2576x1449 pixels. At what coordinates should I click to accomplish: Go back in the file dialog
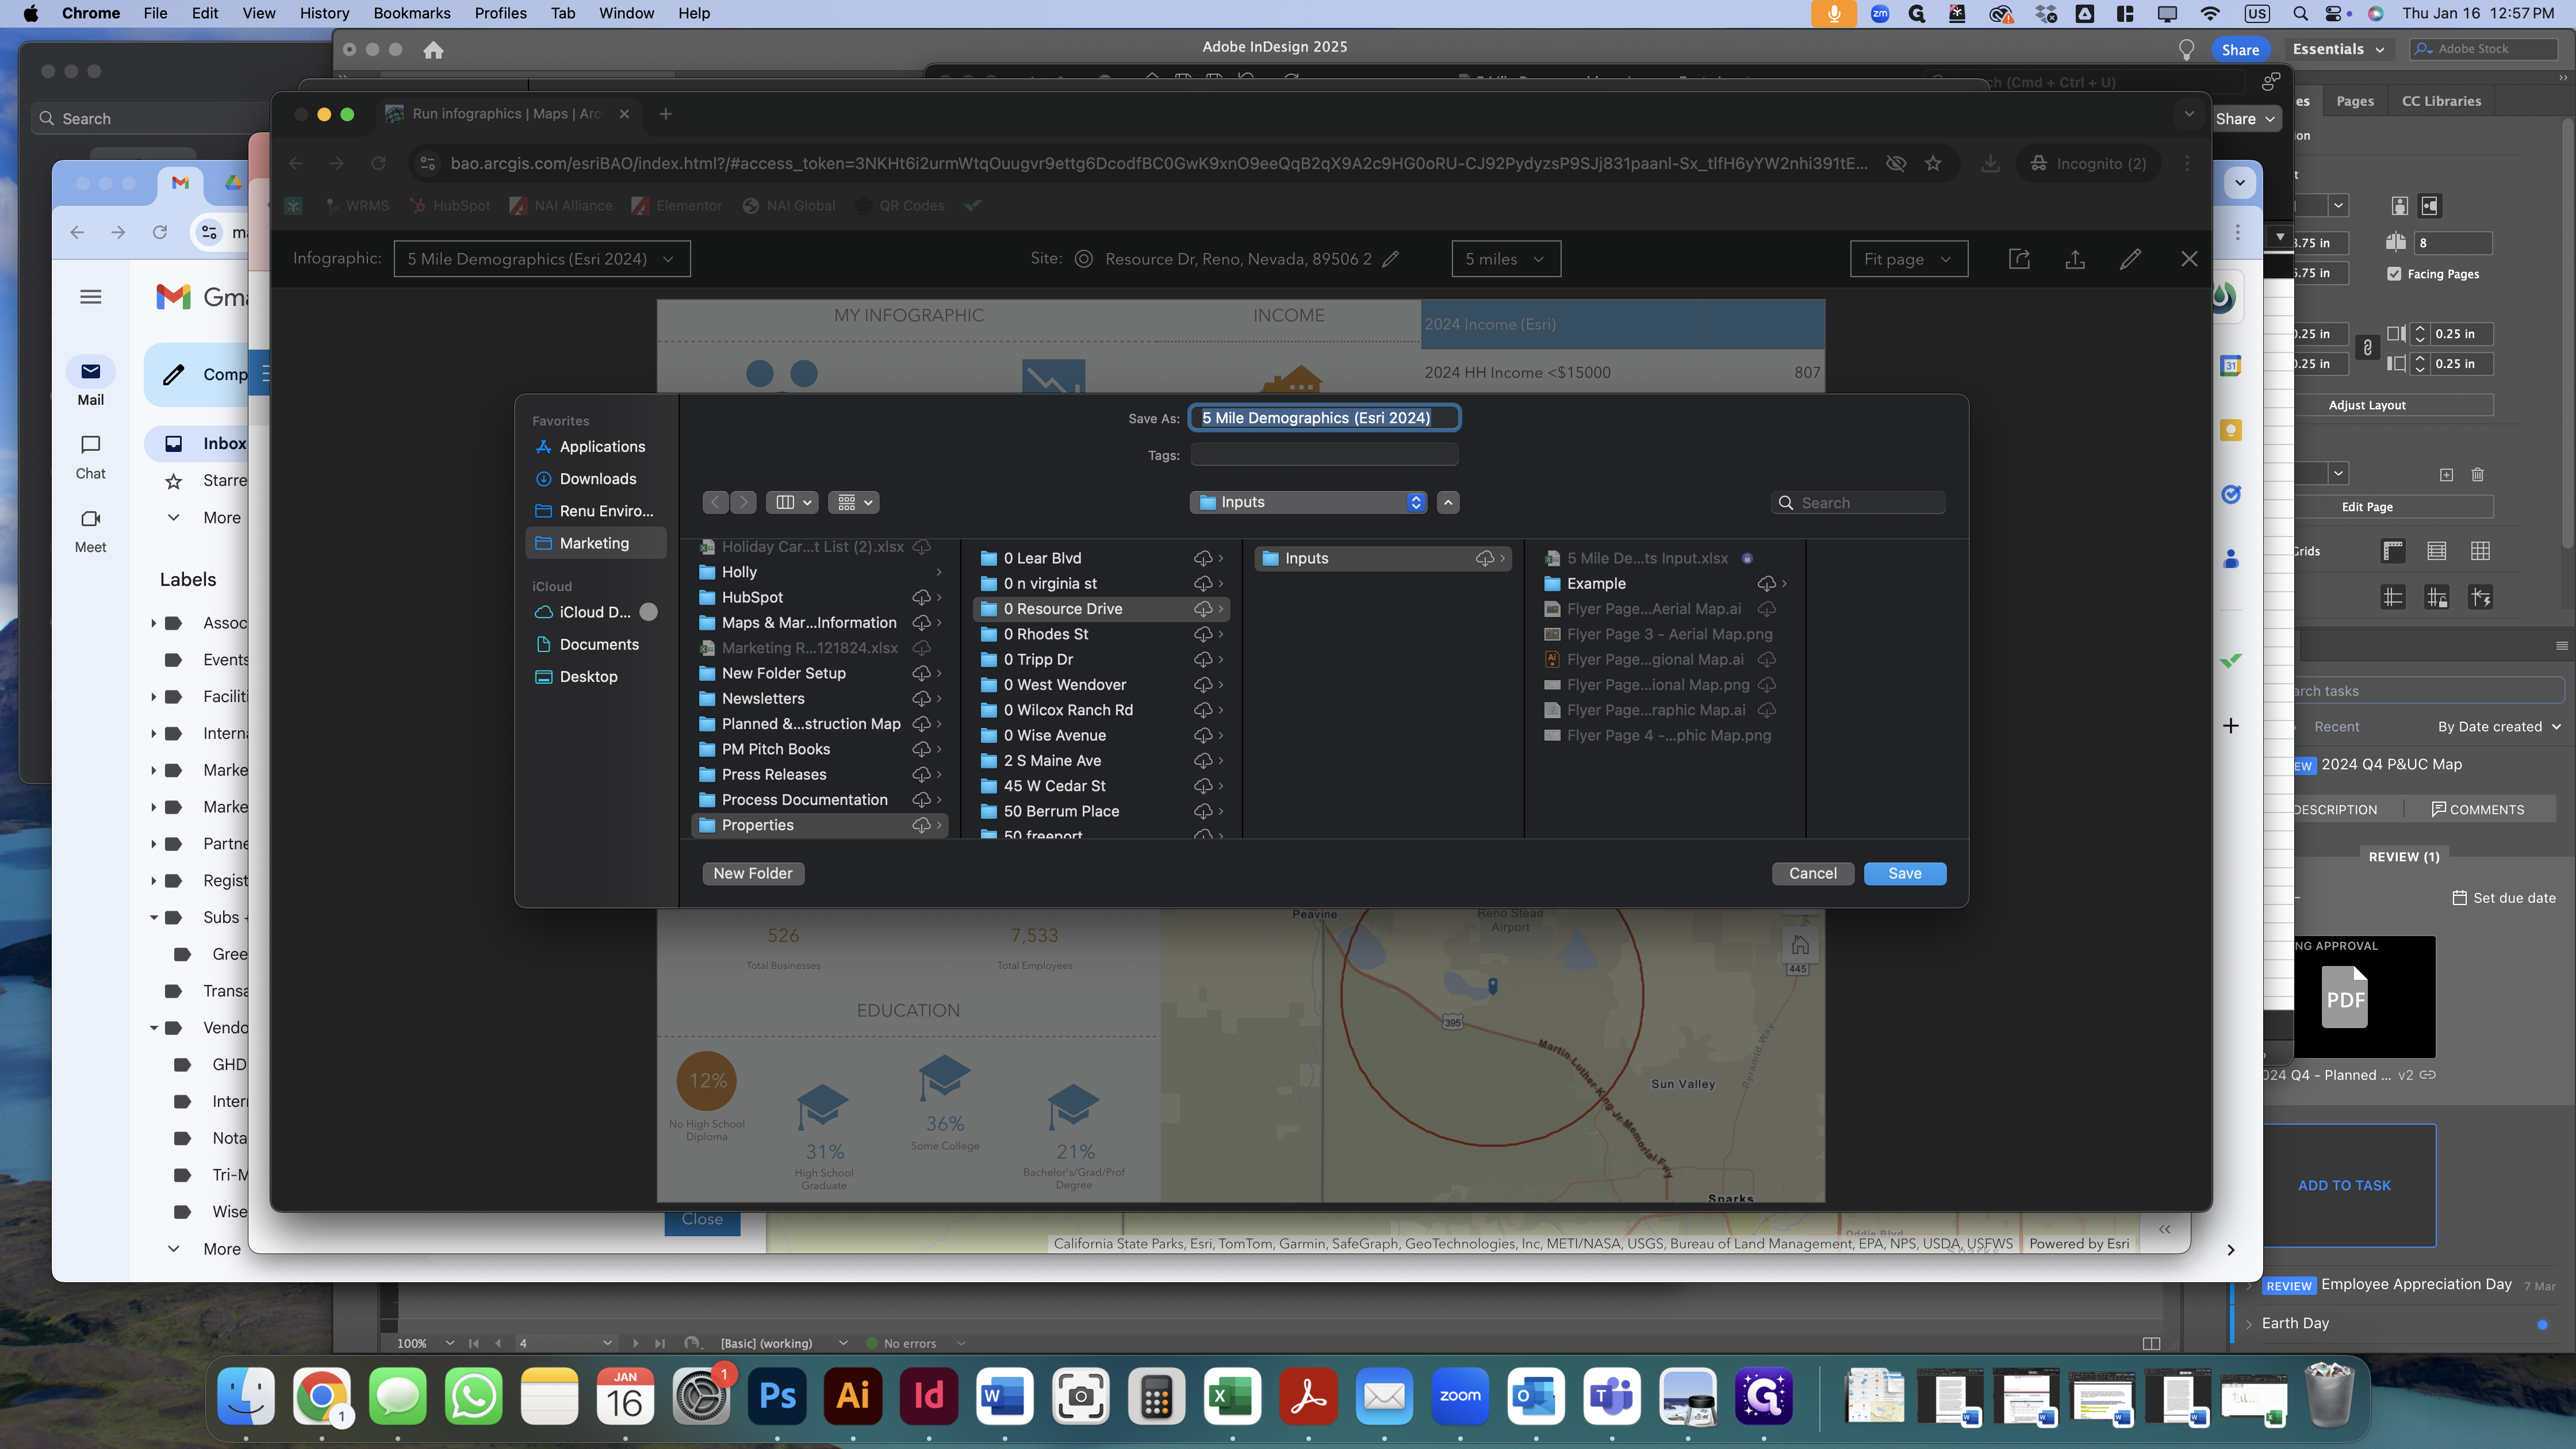coord(716,502)
